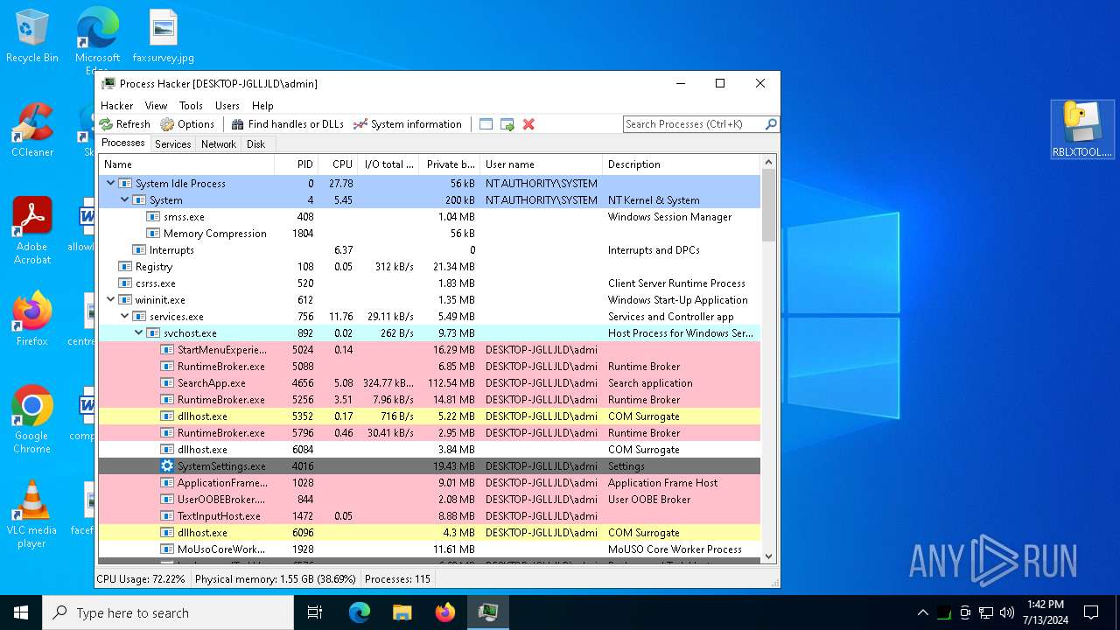
Task: Select the StartMenuExperience process icon
Action: point(167,350)
